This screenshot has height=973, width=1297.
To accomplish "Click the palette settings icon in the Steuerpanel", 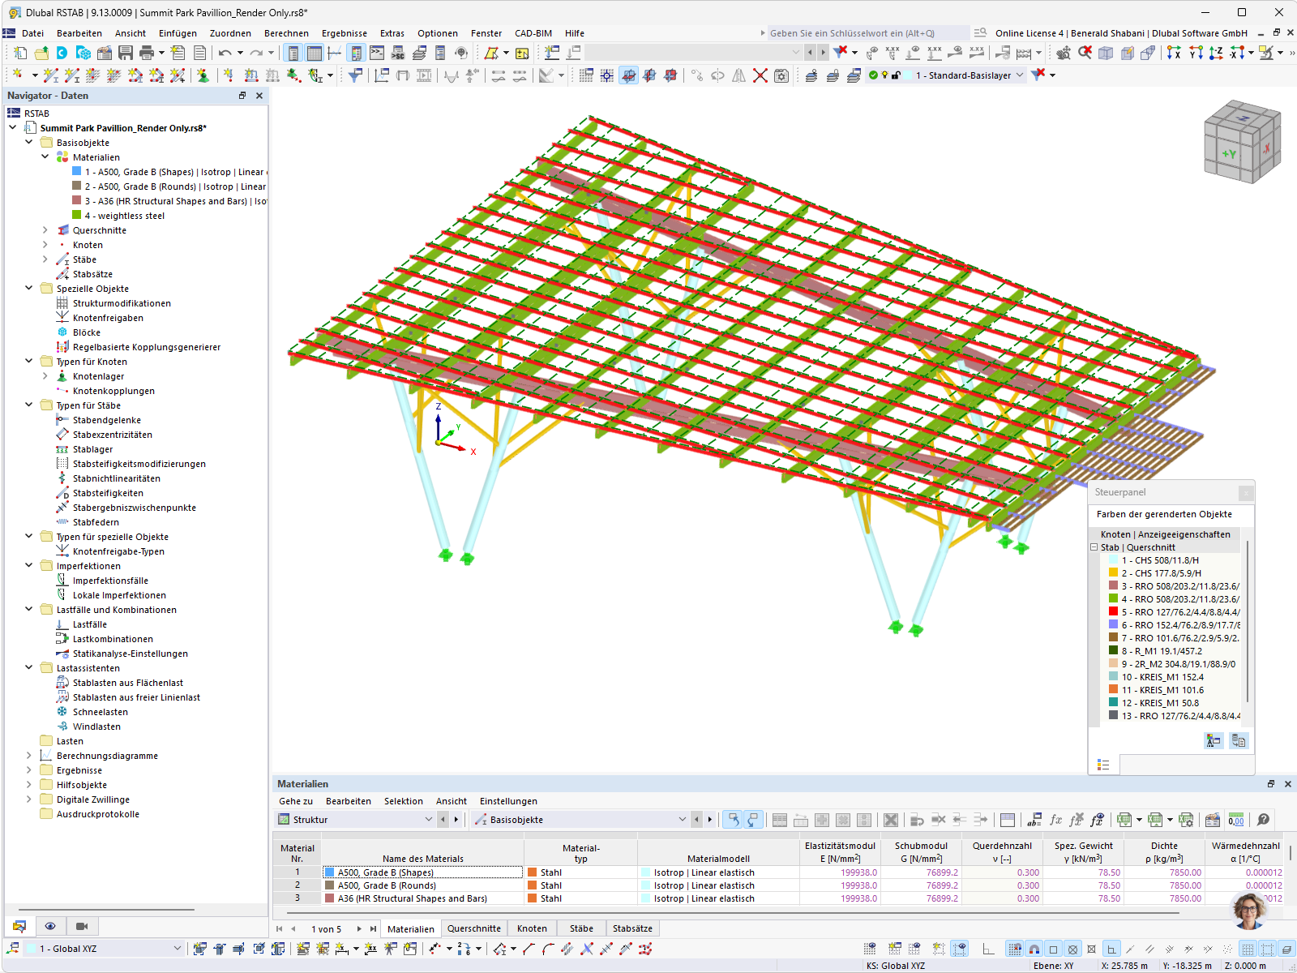I will click(1214, 740).
